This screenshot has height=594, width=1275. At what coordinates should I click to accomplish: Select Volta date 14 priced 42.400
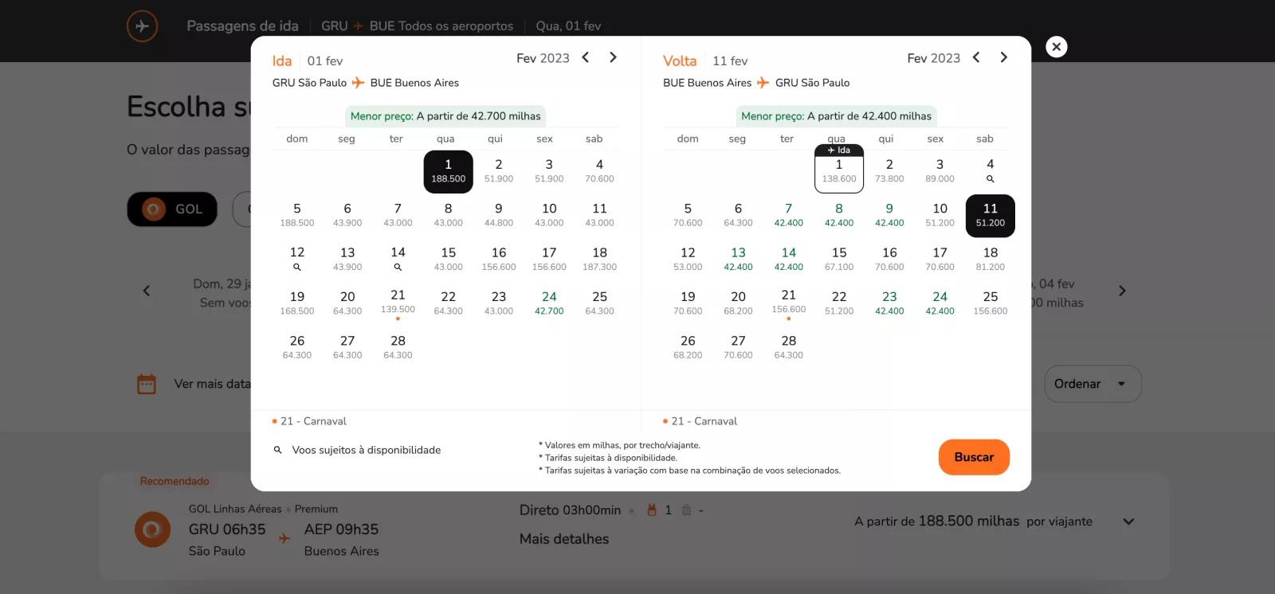click(x=789, y=259)
